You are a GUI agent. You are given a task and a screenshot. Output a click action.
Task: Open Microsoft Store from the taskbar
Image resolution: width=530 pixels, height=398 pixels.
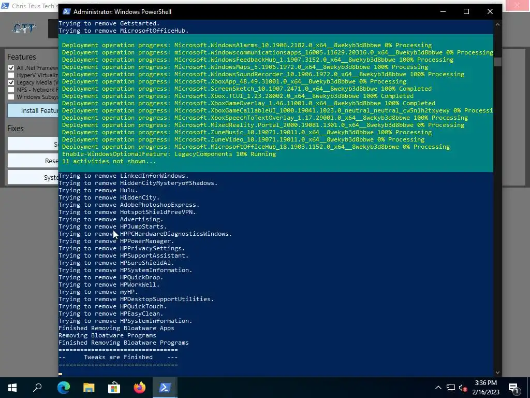click(x=114, y=388)
